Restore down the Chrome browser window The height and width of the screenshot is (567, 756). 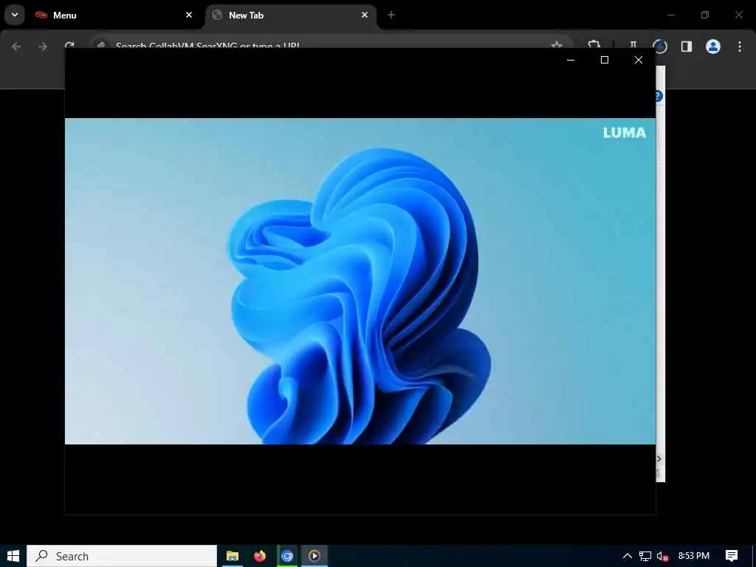point(705,15)
